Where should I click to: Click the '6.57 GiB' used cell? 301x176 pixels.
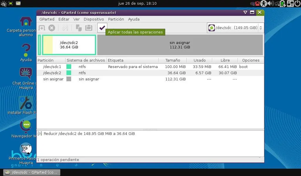(203, 73)
